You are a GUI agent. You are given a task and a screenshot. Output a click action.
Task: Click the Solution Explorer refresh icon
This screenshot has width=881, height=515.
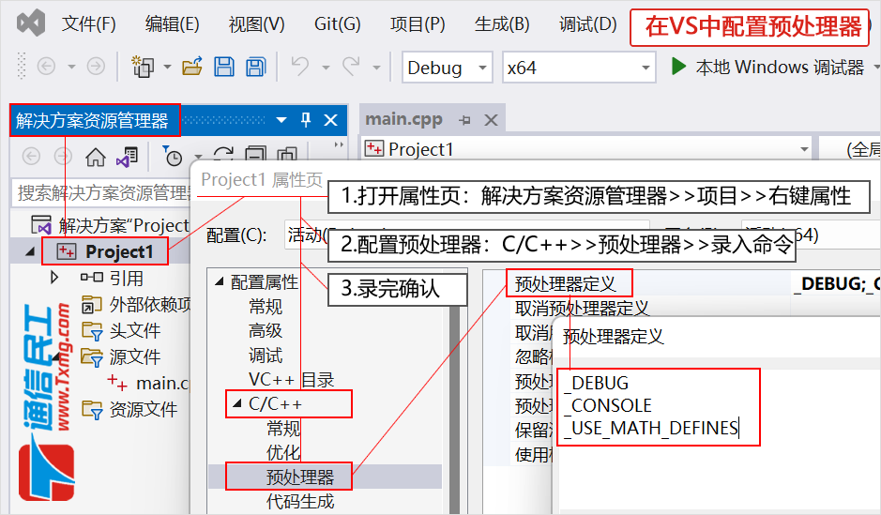tap(223, 155)
